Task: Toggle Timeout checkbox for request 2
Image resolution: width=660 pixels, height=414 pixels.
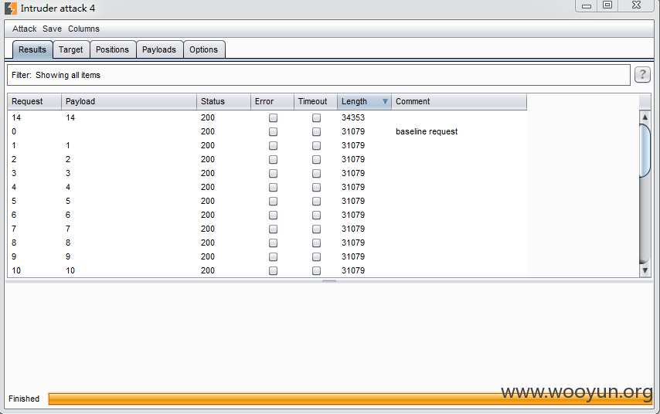Action: point(317,159)
